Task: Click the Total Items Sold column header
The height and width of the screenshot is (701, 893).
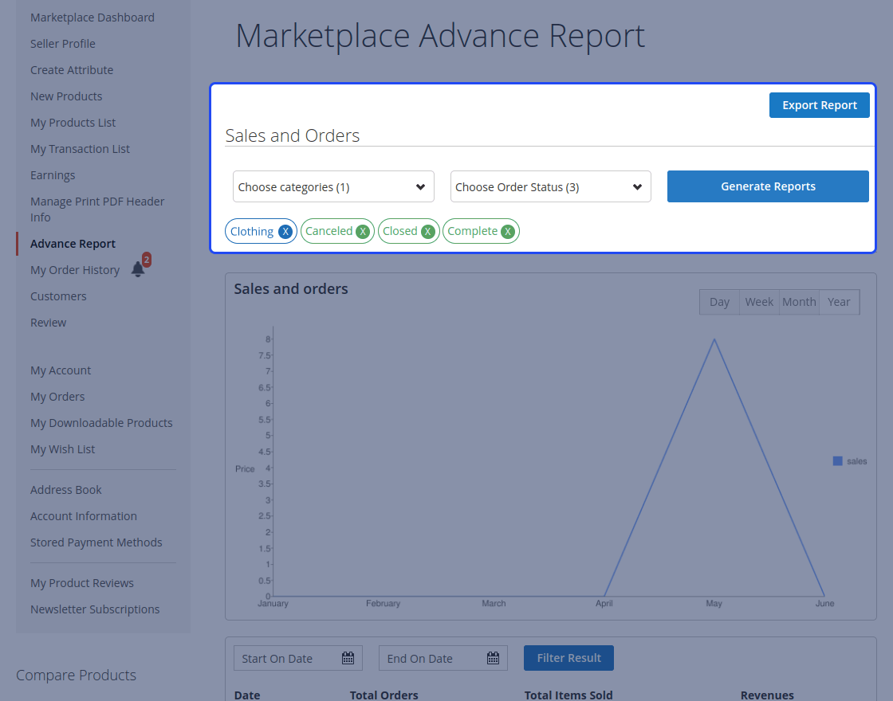Action: point(568,695)
